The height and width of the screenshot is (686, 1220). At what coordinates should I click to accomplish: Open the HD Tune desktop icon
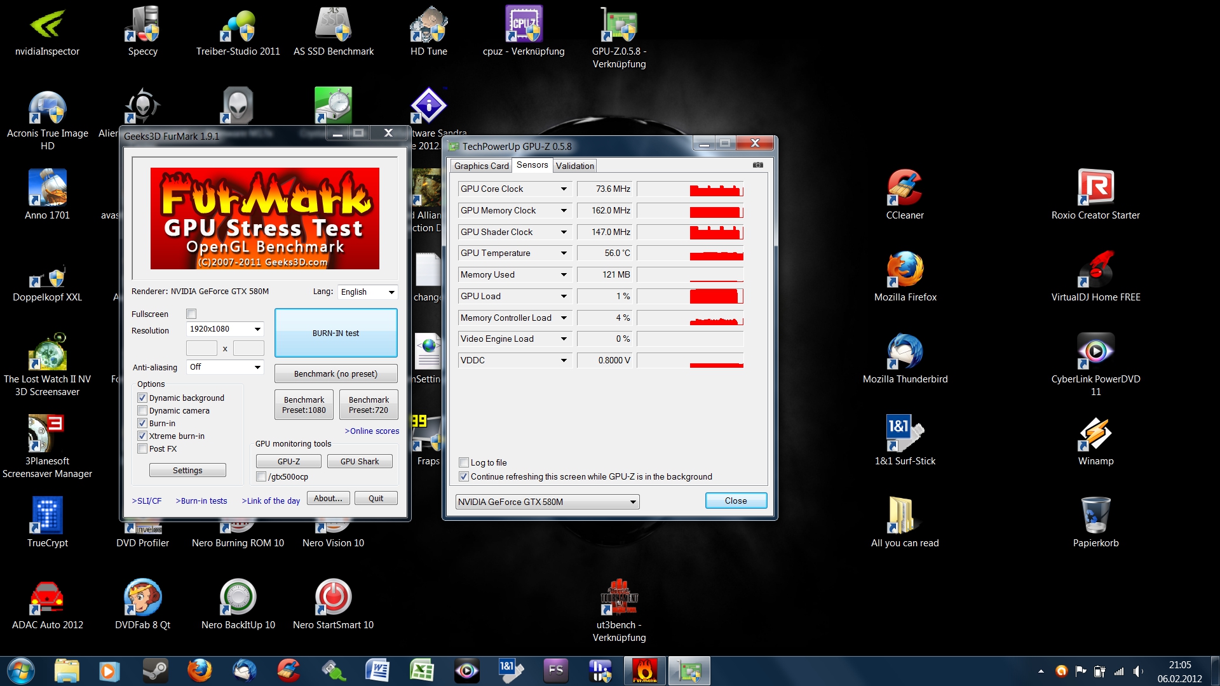[429, 32]
